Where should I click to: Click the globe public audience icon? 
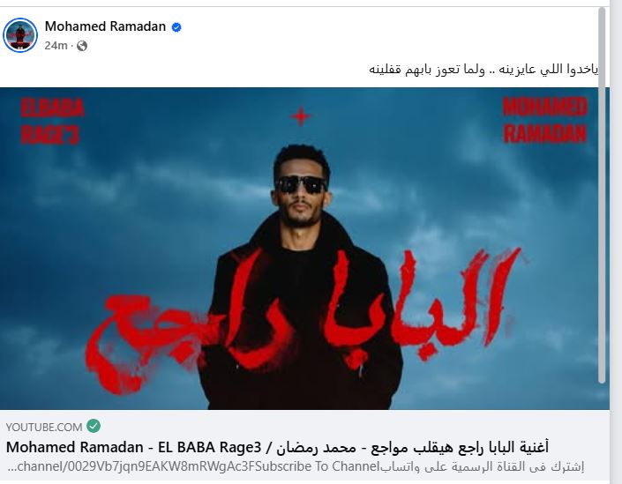click(82, 46)
